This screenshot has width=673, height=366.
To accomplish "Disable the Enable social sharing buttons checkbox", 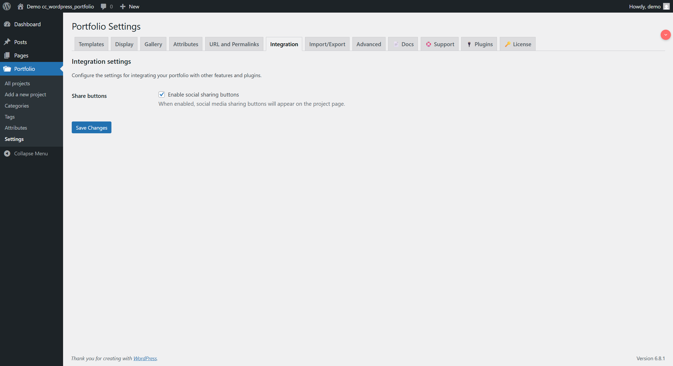I will [x=162, y=94].
